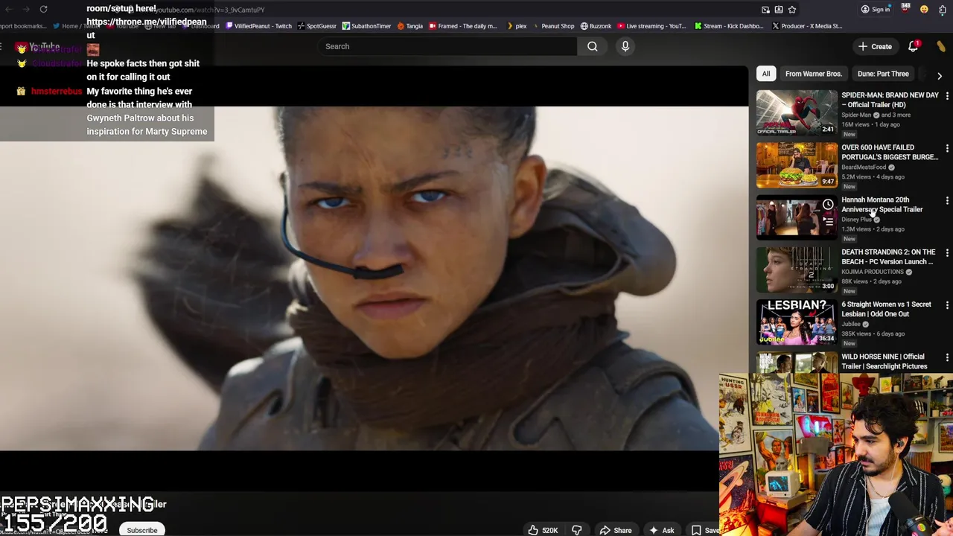Open Spider-Man Brand New Day trailer thumbnail

pyautogui.click(x=797, y=112)
